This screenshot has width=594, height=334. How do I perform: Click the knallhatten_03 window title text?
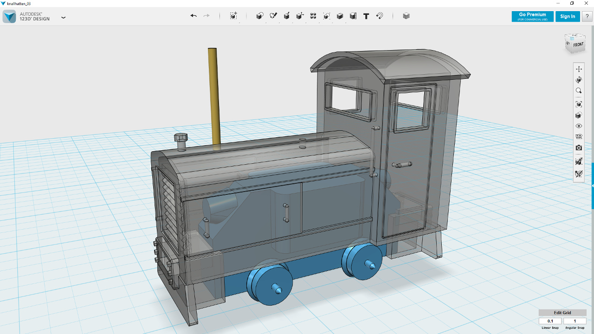point(19,3)
